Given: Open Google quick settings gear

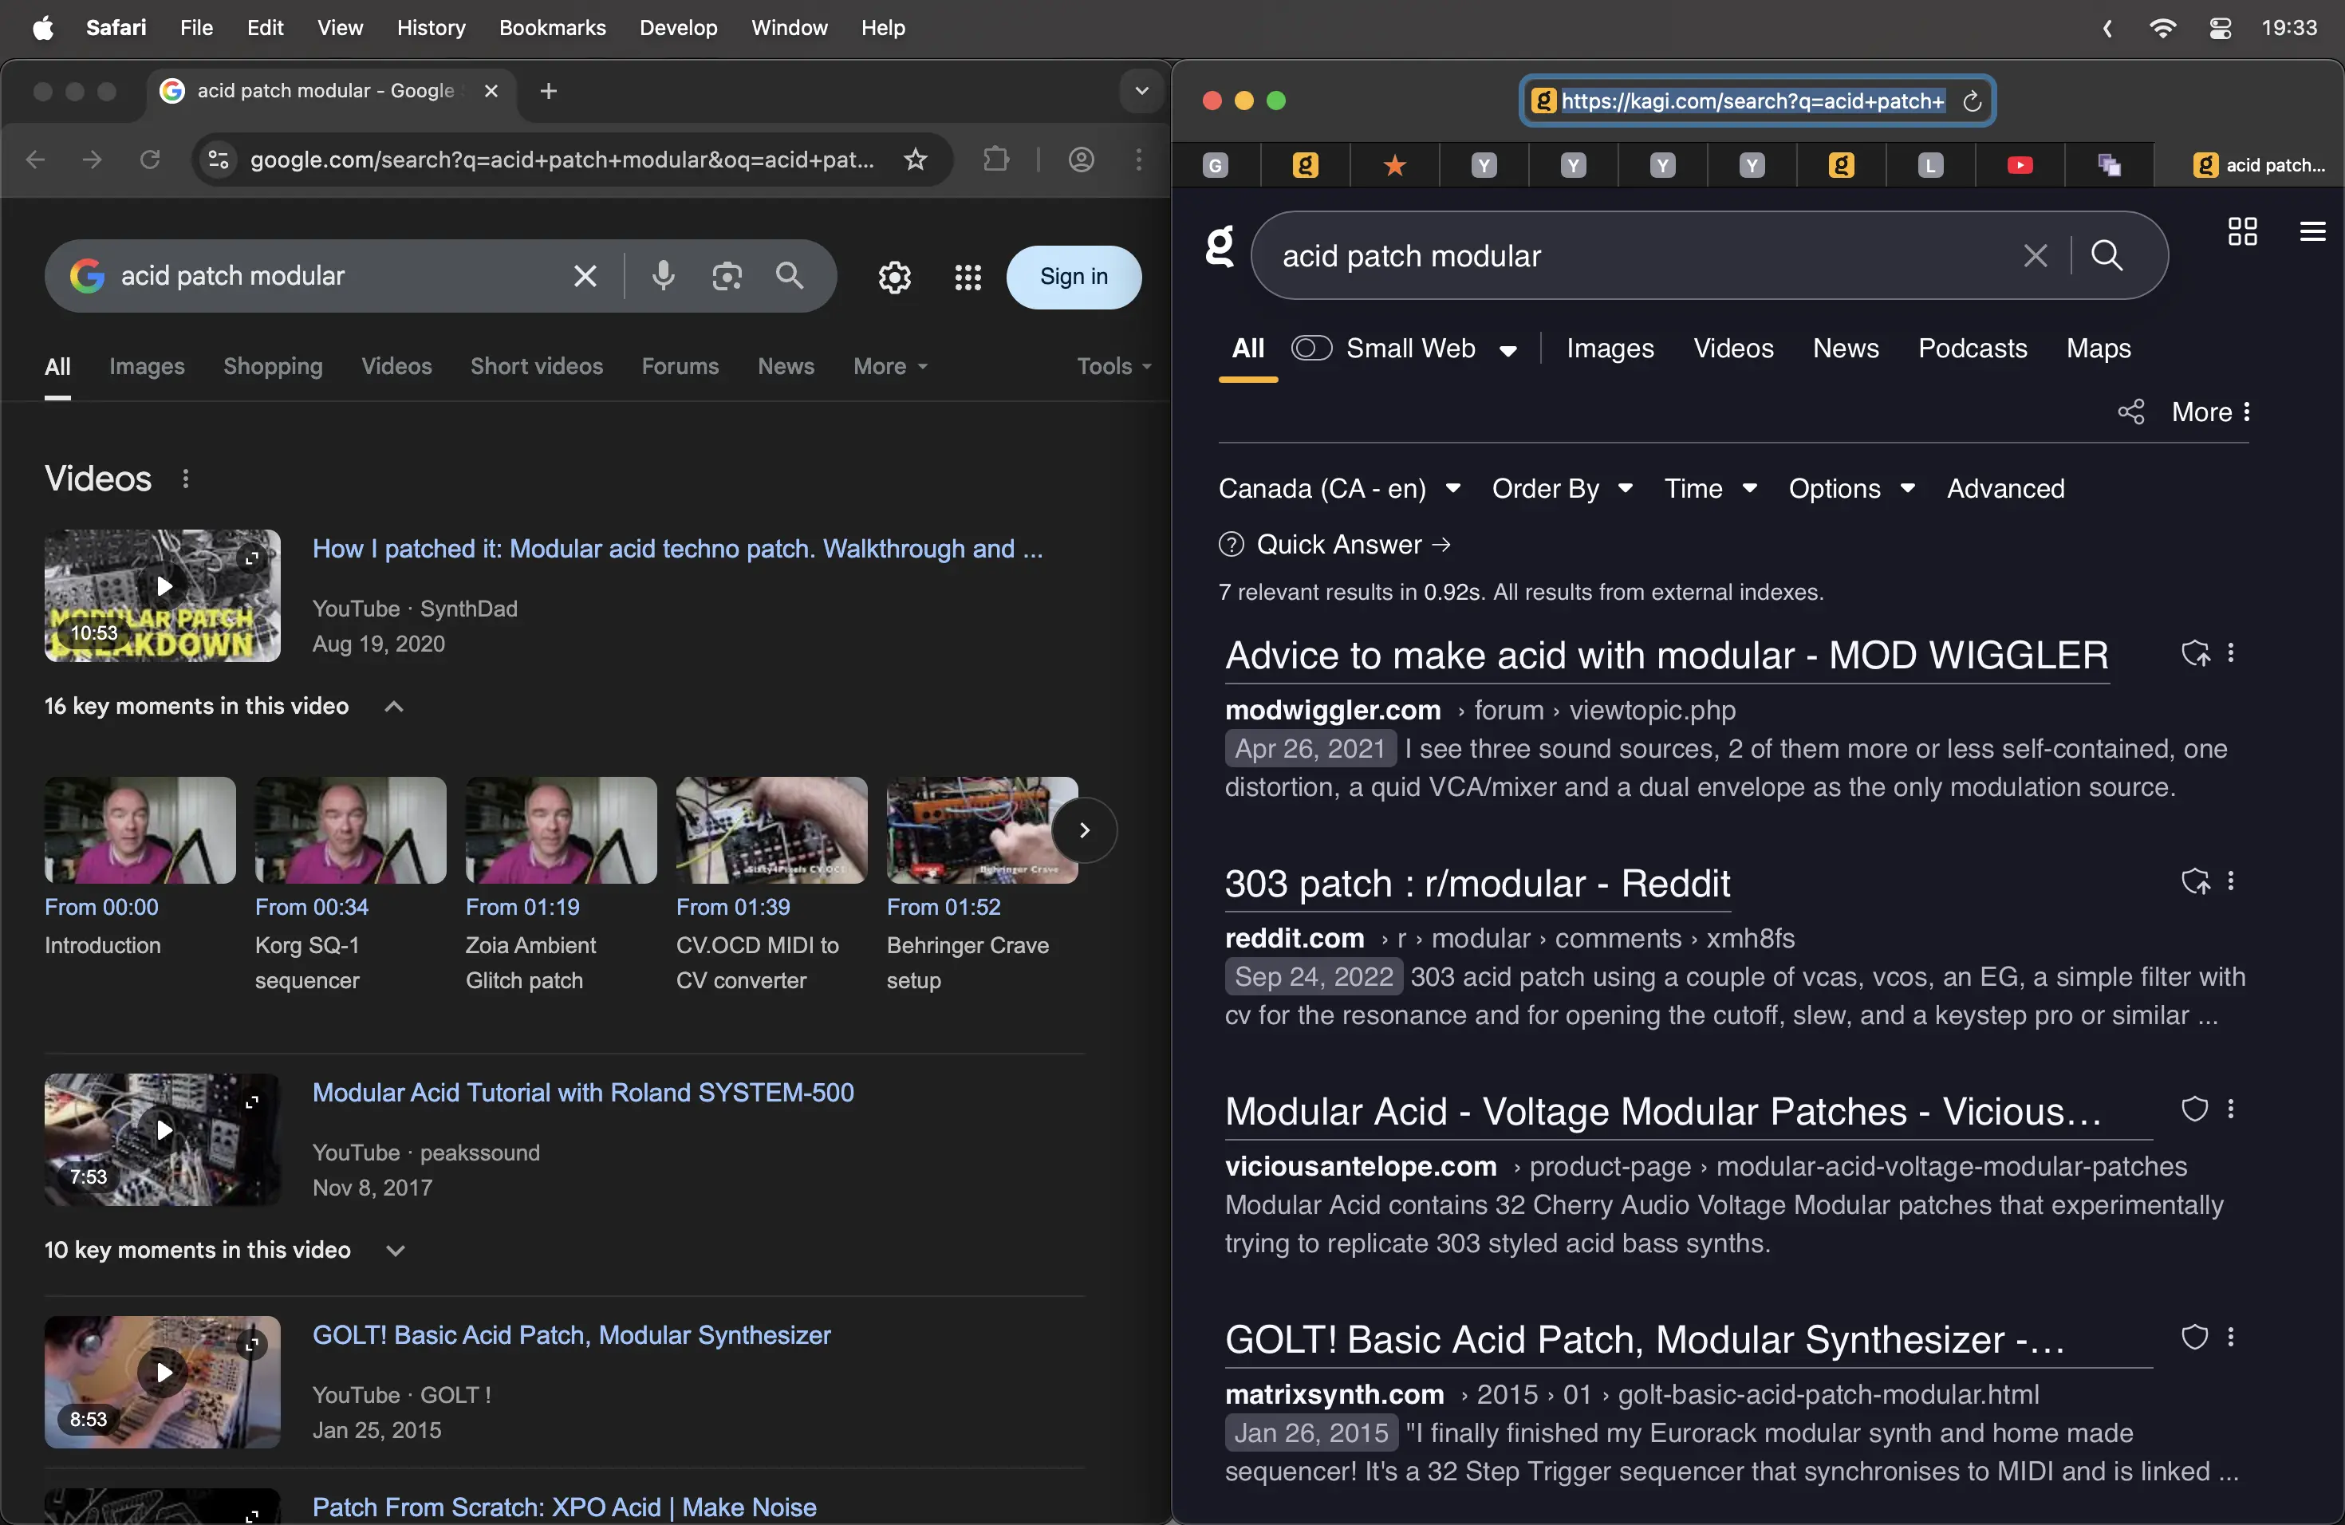Looking at the screenshot, I should 893,278.
